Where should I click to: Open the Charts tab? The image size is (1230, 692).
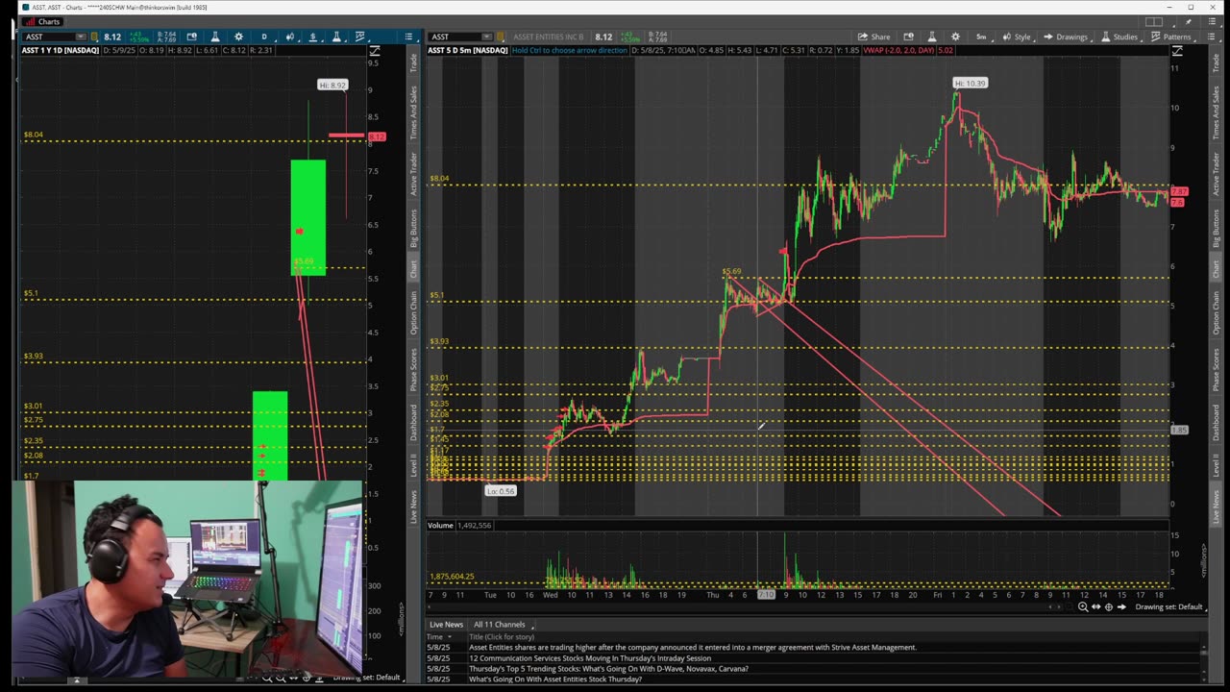[x=43, y=21]
